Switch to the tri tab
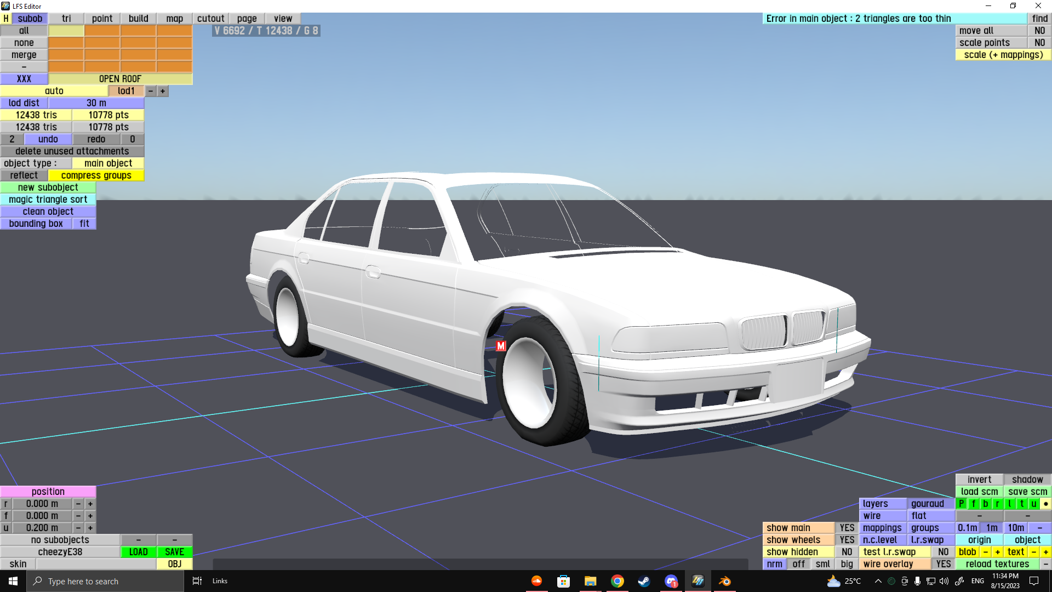This screenshot has height=592, width=1052. click(66, 18)
